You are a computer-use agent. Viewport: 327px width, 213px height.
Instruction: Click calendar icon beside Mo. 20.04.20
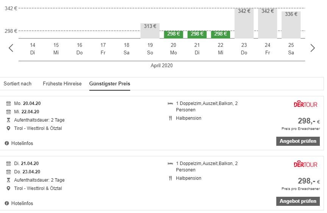click(9, 103)
